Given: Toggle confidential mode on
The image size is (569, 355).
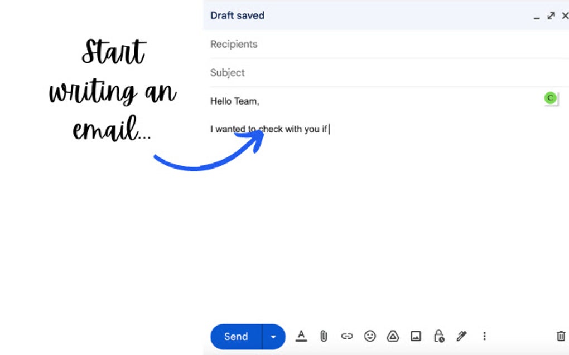Looking at the screenshot, I should click(x=438, y=336).
